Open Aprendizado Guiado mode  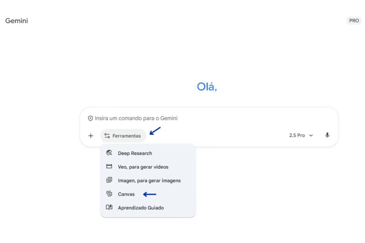coord(141,207)
